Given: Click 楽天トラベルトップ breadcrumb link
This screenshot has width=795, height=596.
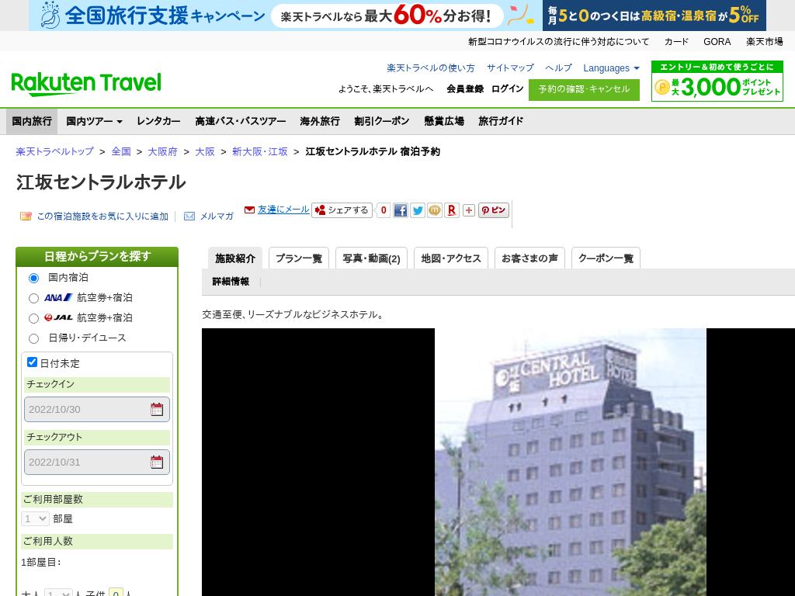Looking at the screenshot, I should [x=55, y=151].
